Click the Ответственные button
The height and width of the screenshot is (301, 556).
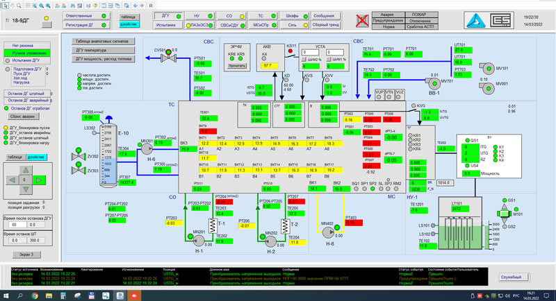pyautogui.click(x=86, y=16)
